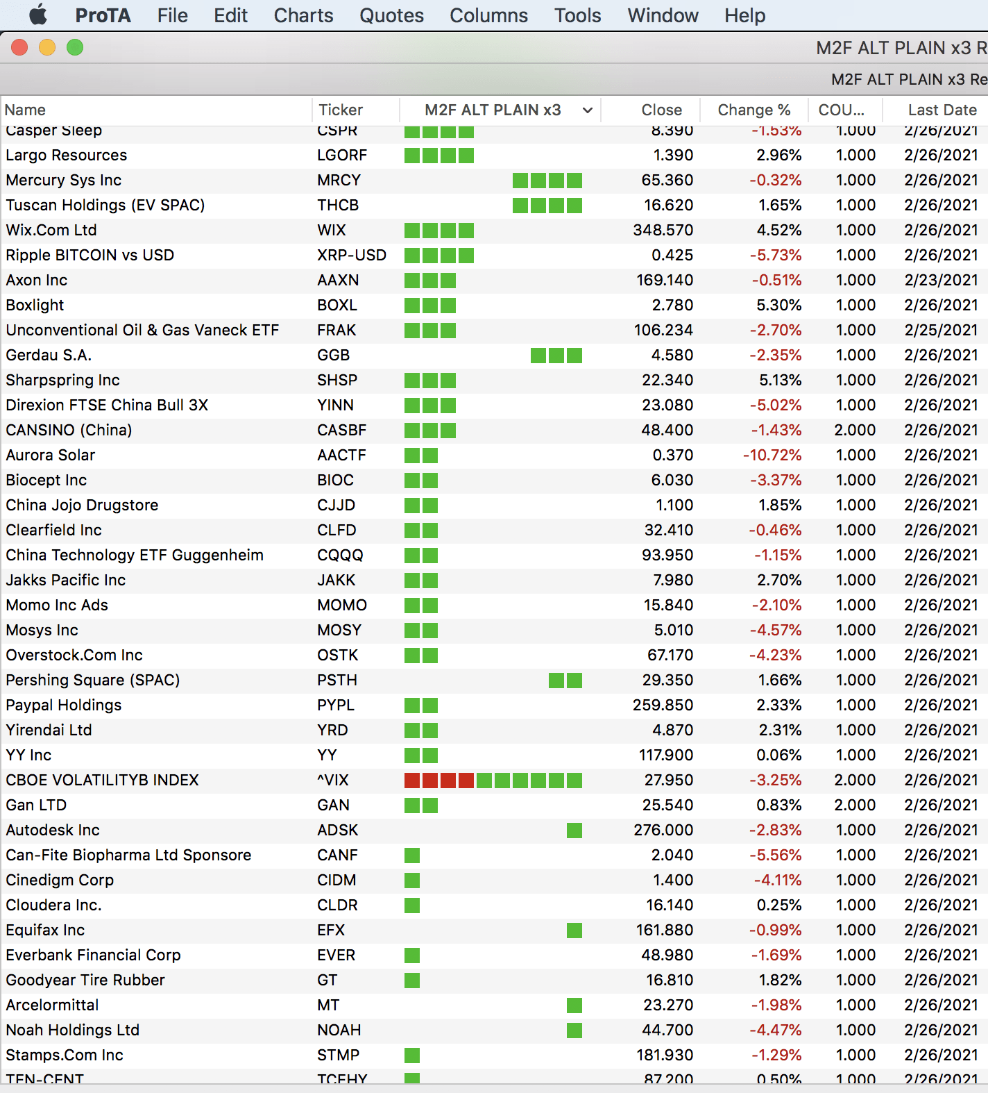Click the BOXL ticker cell
988x1093 pixels.
pyautogui.click(x=337, y=305)
